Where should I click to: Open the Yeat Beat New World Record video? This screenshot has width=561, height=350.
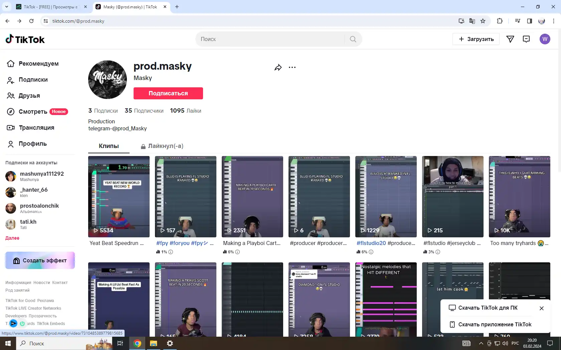pos(119,197)
